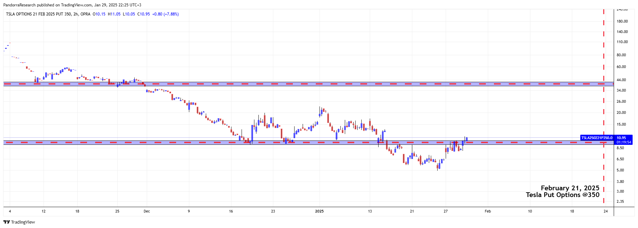Click the change value +0.80 (+7.88%)
Viewport: 638px width, 228px height.
tap(165, 14)
